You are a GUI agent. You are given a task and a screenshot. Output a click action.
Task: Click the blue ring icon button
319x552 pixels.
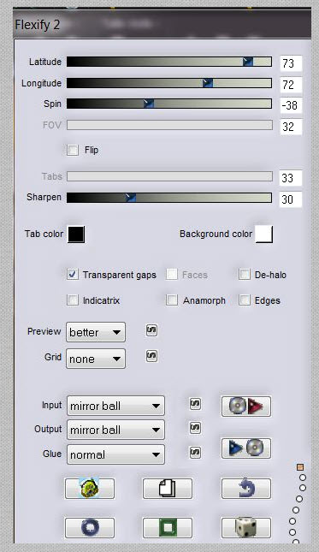tap(90, 528)
